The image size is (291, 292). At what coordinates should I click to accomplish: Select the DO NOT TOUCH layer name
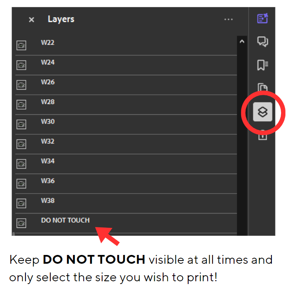[65, 220]
